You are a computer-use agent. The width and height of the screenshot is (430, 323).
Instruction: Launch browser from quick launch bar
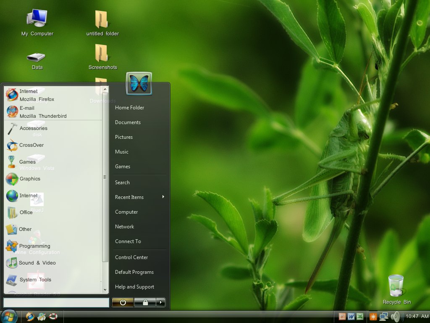point(30,317)
